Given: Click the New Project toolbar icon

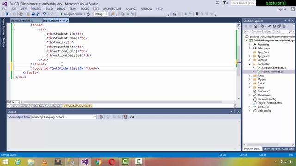Looking at the screenshot, I should pyautogui.click(x=21, y=14).
